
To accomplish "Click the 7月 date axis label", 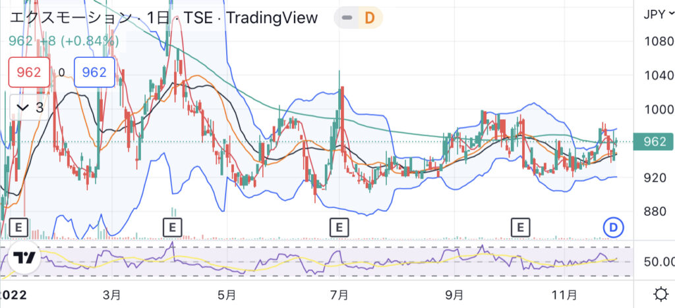I will (x=339, y=295).
